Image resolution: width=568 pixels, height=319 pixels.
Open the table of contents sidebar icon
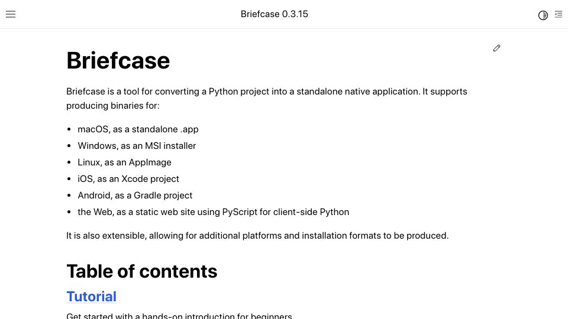coord(558,14)
